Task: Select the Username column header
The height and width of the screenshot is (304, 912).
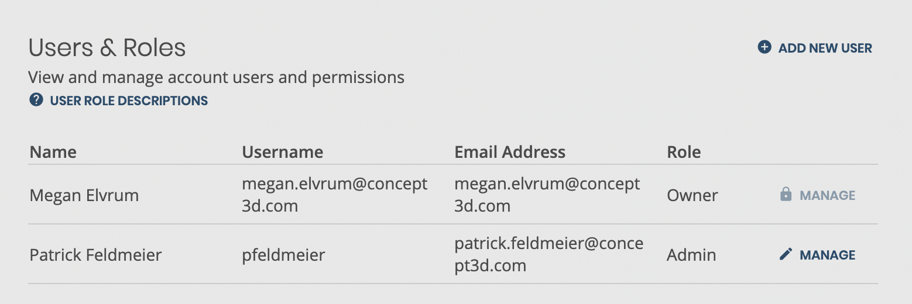Action: pos(283,152)
